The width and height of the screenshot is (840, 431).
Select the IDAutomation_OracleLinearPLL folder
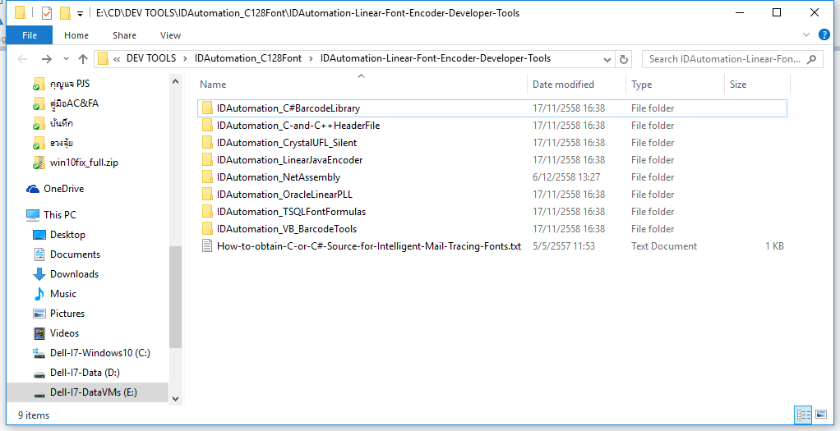coord(492,195)
